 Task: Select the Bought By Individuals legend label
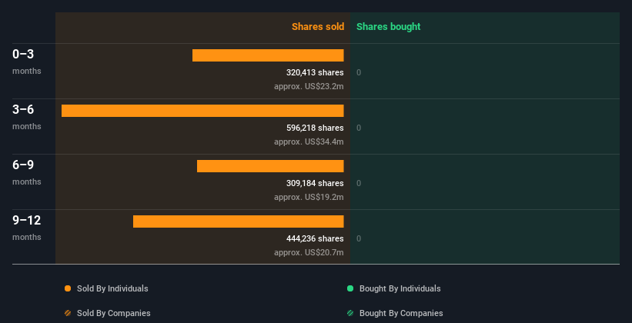point(400,288)
